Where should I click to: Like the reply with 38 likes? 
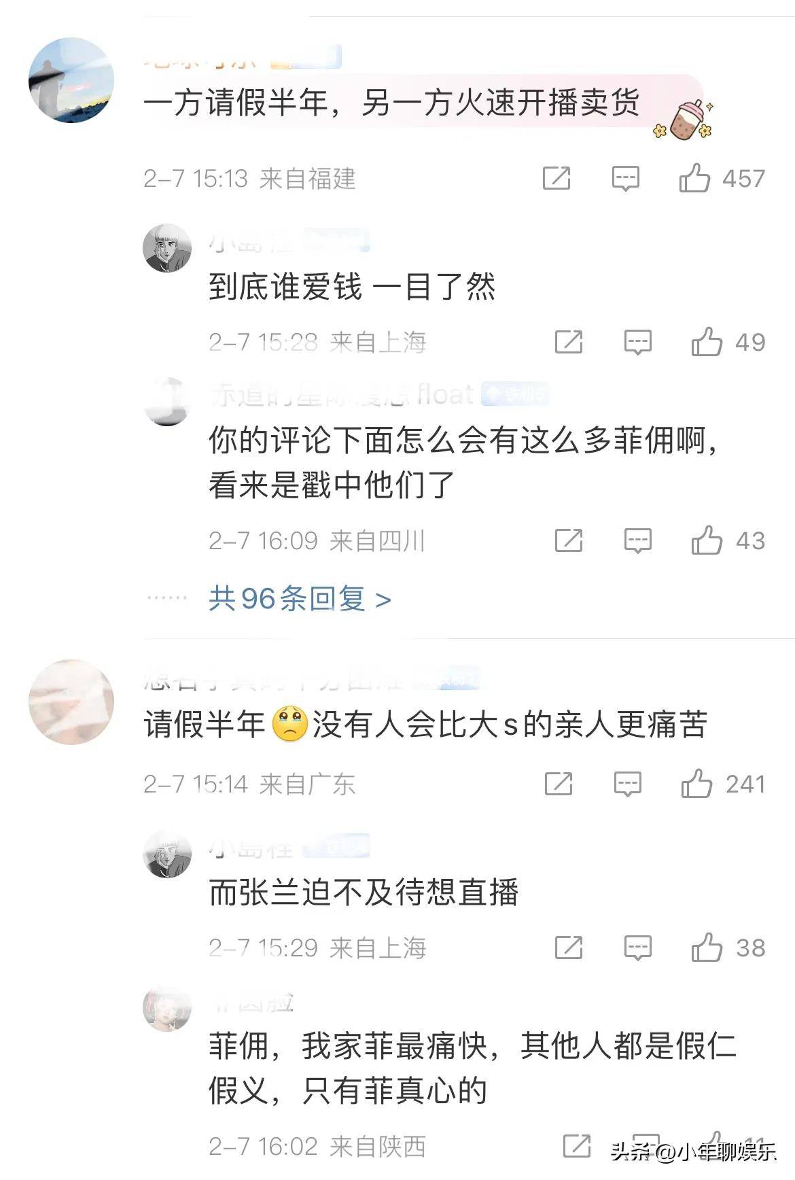[x=707, y=948]
